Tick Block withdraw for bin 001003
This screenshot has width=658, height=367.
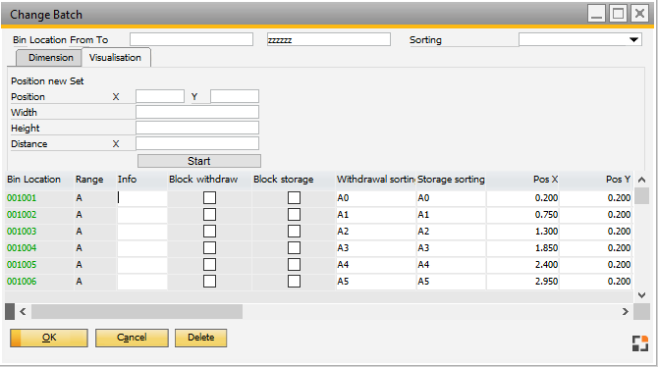click(209, 232)
